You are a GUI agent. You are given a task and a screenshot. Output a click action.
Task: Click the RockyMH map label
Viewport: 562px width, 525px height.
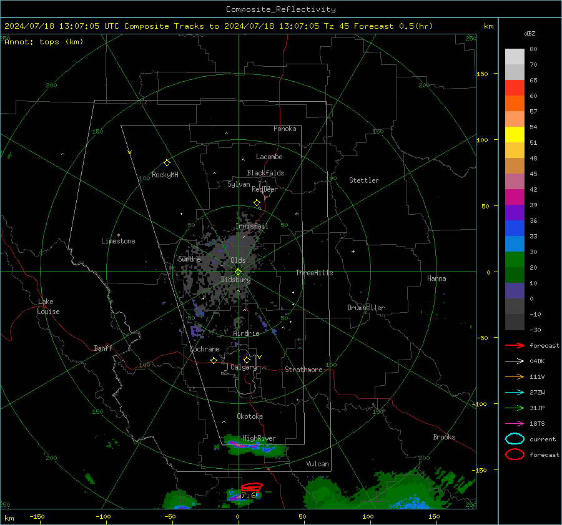click(165, 175)
